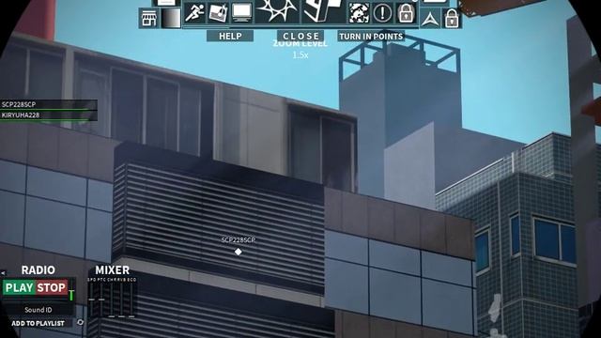This screenshot has height=338, width=601.
Task: Select the arrowhead navigation icon
Action: click(x=430, y=19)
